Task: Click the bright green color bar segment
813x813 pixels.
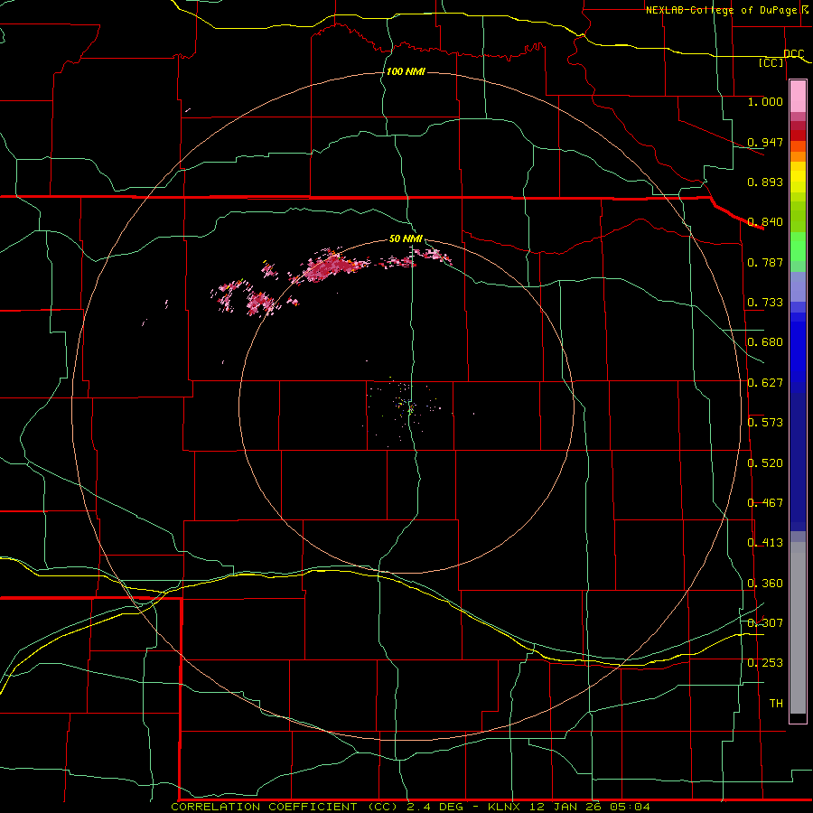Action: 798,247
